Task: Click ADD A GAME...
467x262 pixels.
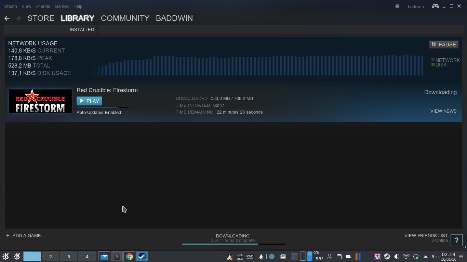Action: [26, 235]
